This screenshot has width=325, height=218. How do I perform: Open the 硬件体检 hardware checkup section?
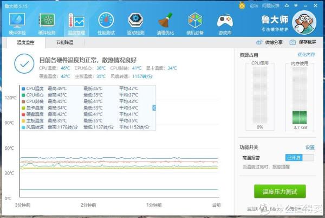click(17, 23)
